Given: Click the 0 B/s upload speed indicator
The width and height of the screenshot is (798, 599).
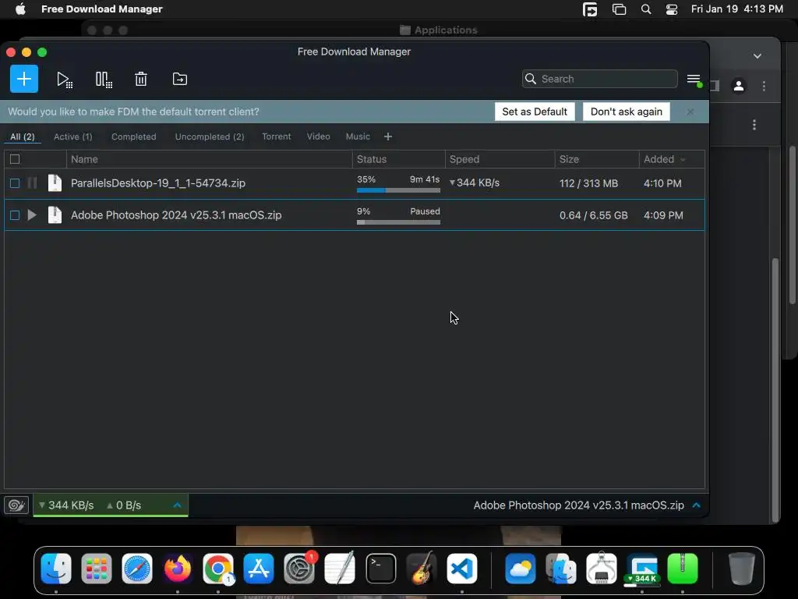Looking at the screenshot, I should click(x=124, y=505).
